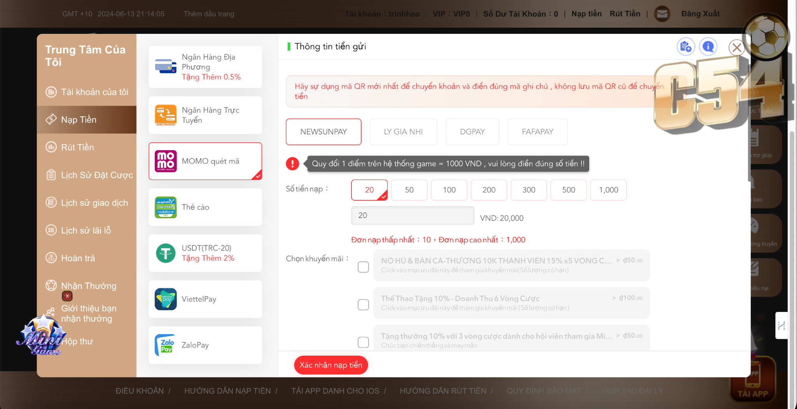The height and width of the screenshot is (409, 797).
Task: Click the Hoàn trả sidebar icon
Action: (x=51, y=258)
